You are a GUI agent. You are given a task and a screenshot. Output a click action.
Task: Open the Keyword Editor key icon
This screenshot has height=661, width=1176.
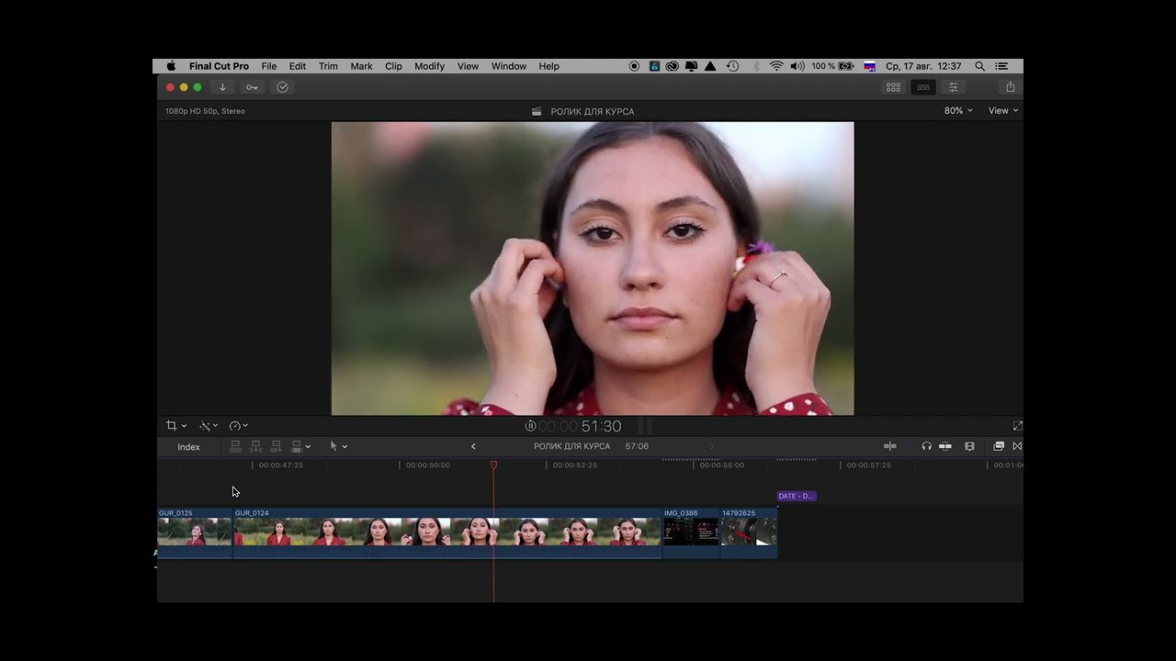(252, 87)
